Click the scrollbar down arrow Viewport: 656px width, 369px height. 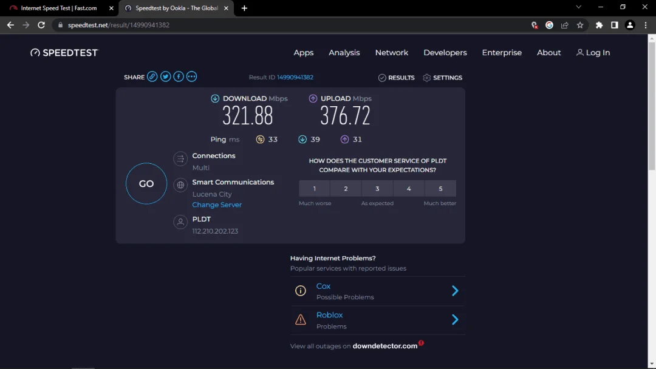[652, 364]
